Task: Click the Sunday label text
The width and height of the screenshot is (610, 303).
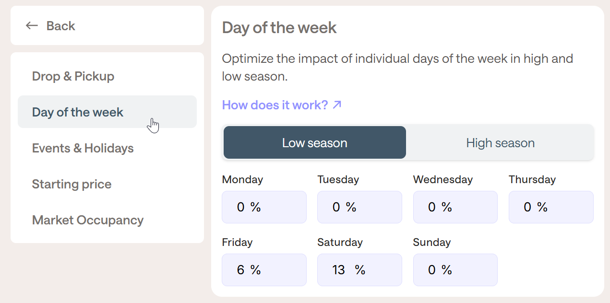Action: (x=431, y=243)
